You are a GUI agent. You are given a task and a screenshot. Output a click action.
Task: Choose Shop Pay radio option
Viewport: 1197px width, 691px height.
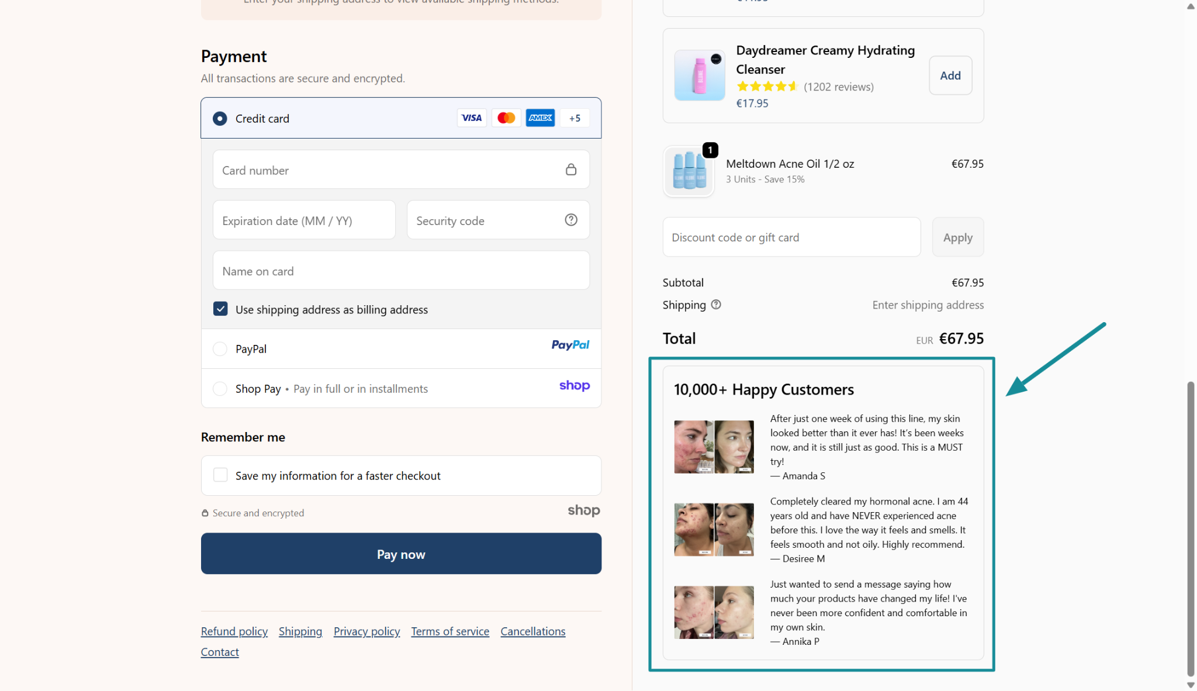click(x=220, y=389)
